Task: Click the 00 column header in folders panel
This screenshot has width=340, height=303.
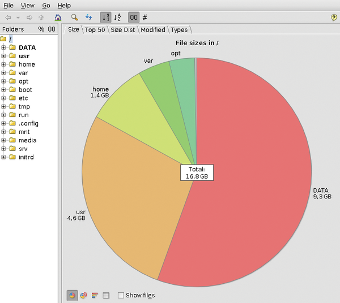Action: (52, 29)
